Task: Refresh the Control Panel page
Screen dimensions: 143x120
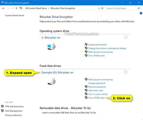Action: 102,8
